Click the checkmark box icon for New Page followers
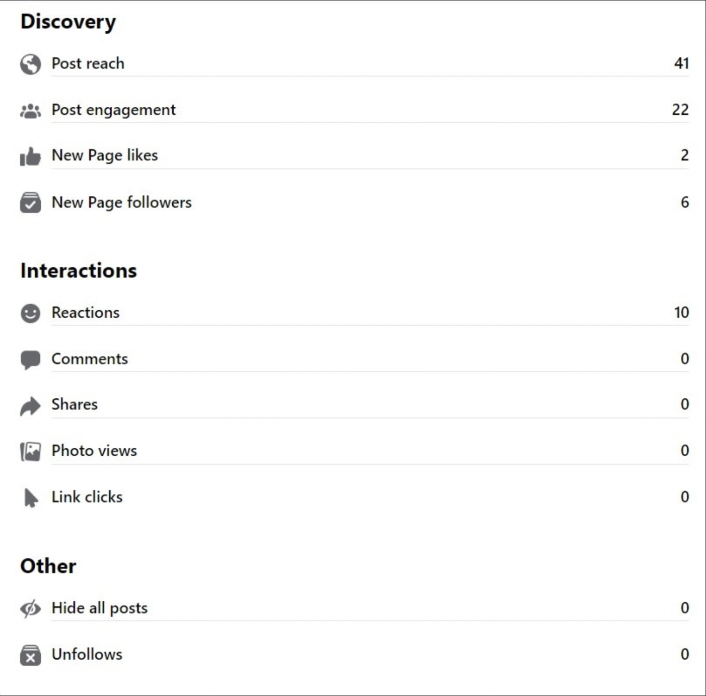 pos(30,202)
